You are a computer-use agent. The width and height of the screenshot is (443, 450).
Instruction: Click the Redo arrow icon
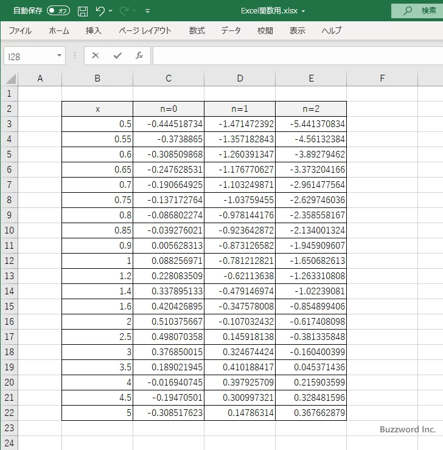[124, 11]
